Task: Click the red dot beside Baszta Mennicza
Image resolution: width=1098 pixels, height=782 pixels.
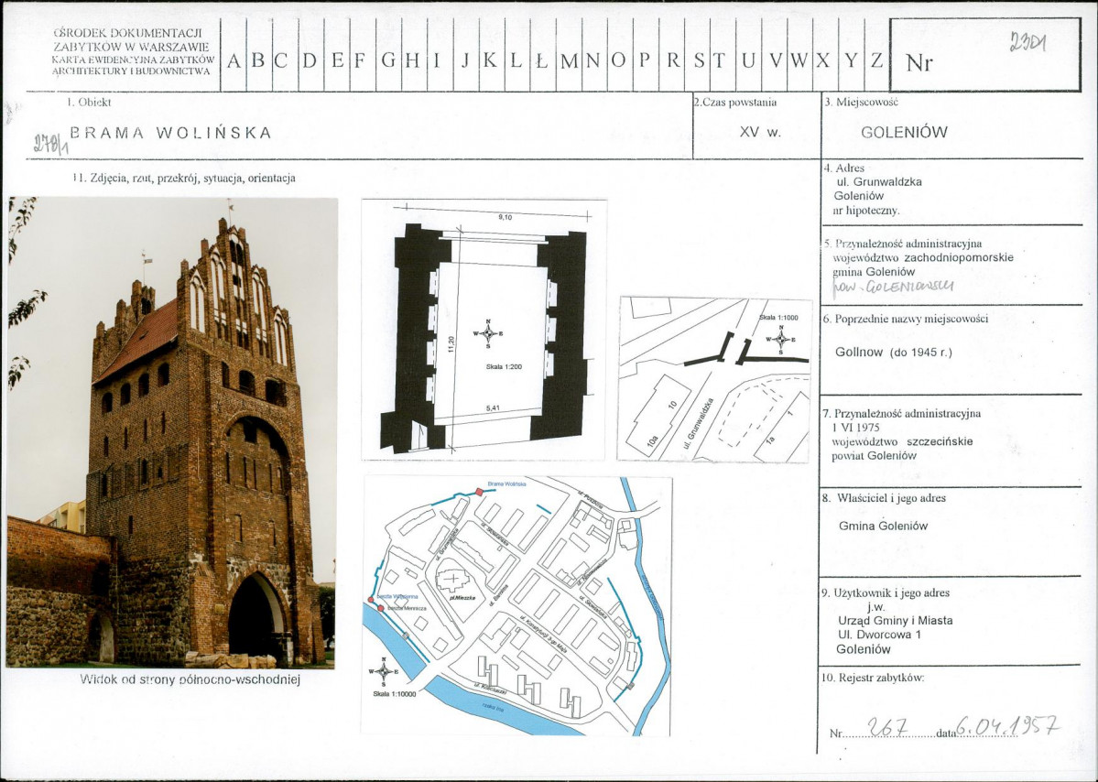Action: tap(381, 608)
